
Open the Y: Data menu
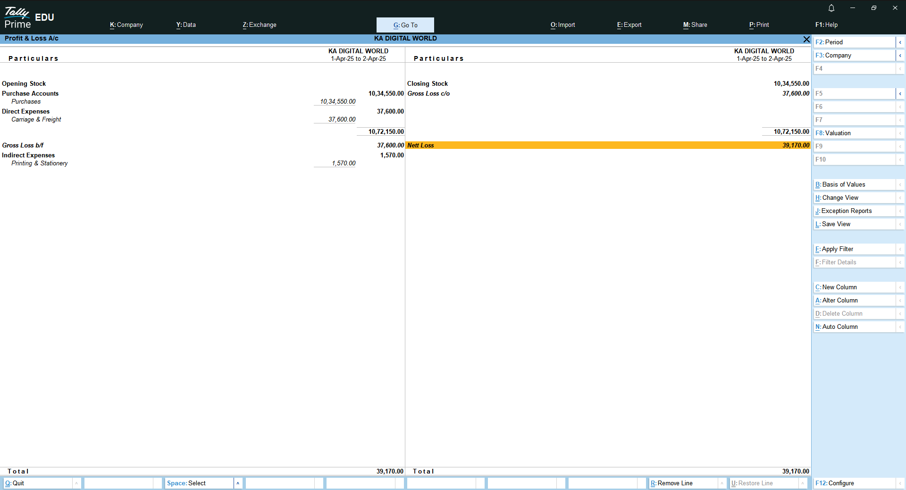(x=186, y=25)
